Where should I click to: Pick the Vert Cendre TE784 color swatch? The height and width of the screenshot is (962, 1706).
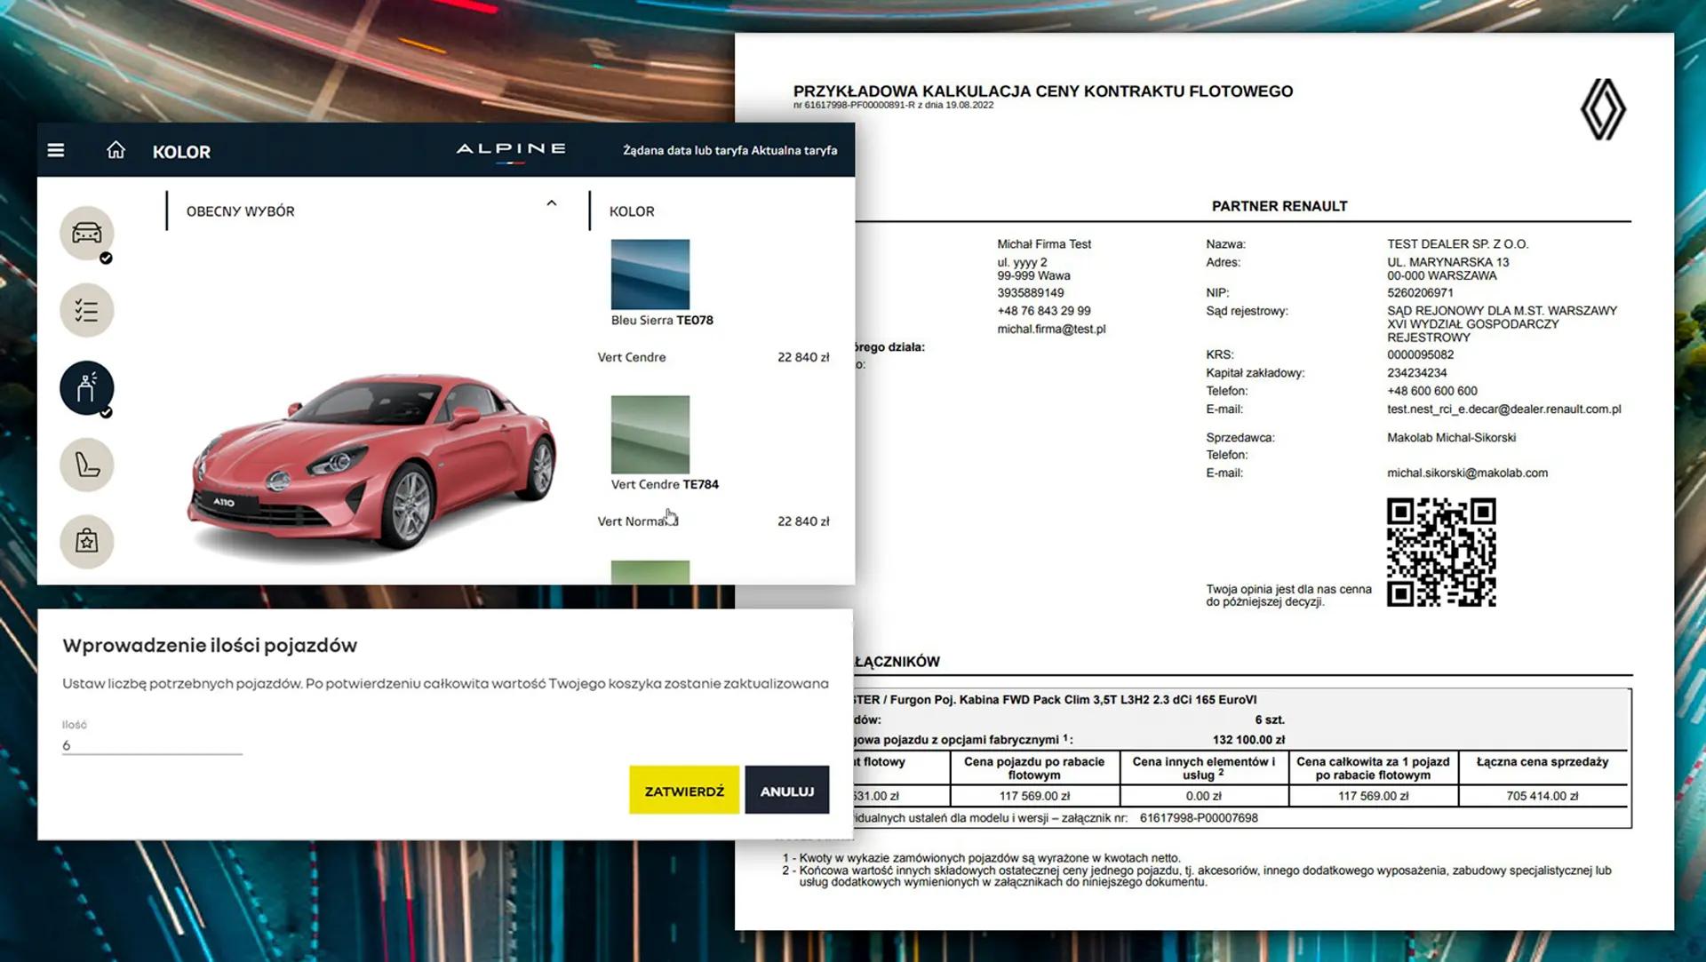(x=650, y=434)
